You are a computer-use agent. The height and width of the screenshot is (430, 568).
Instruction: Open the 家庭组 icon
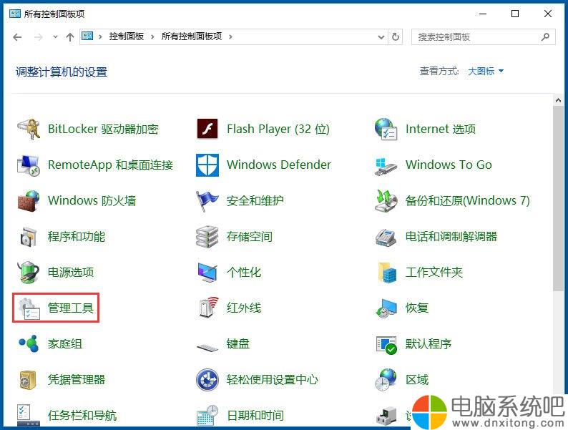click(29, 343)
